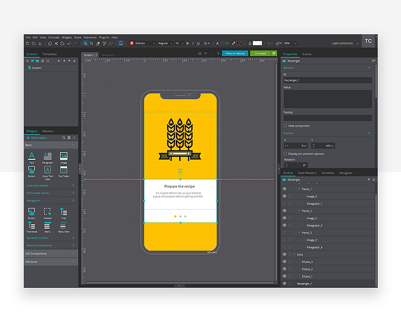Select the Paragraph widget
The height and width of the screenshot is (322, 401).
(x=48, y=158)
